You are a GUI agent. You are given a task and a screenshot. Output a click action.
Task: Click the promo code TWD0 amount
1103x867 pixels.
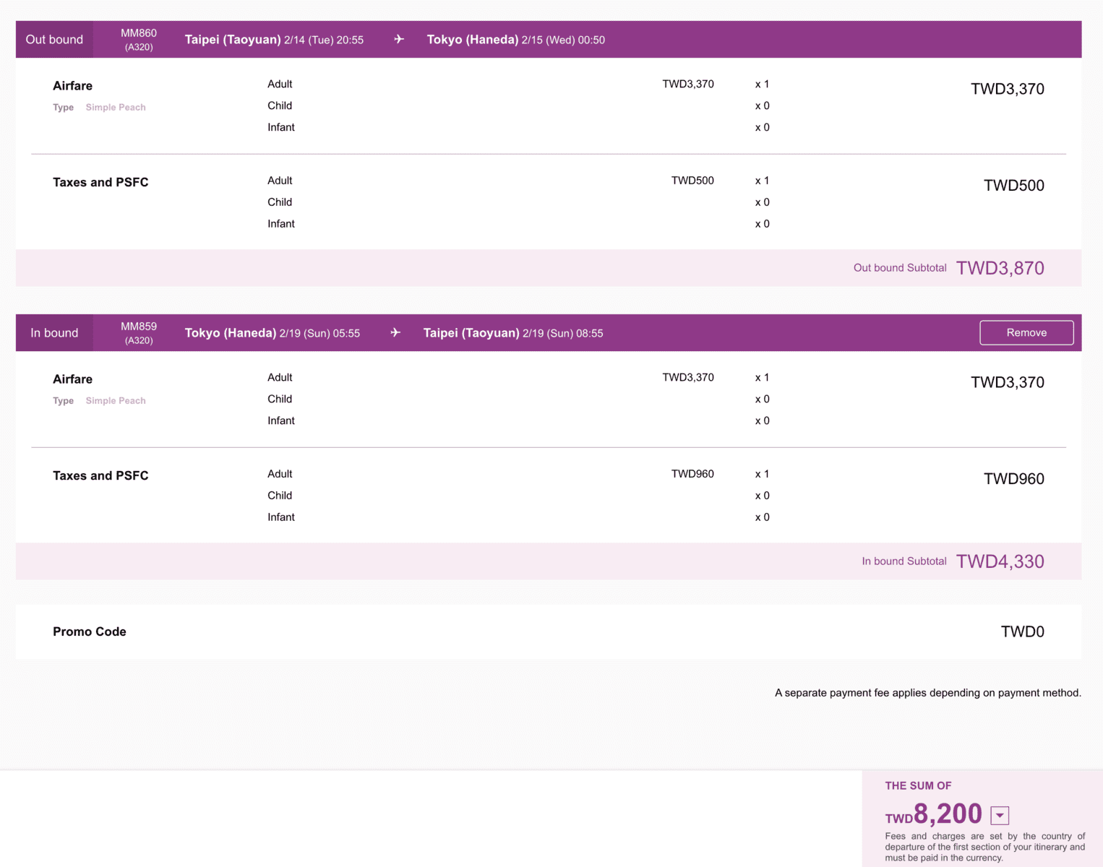point(1023,631)
